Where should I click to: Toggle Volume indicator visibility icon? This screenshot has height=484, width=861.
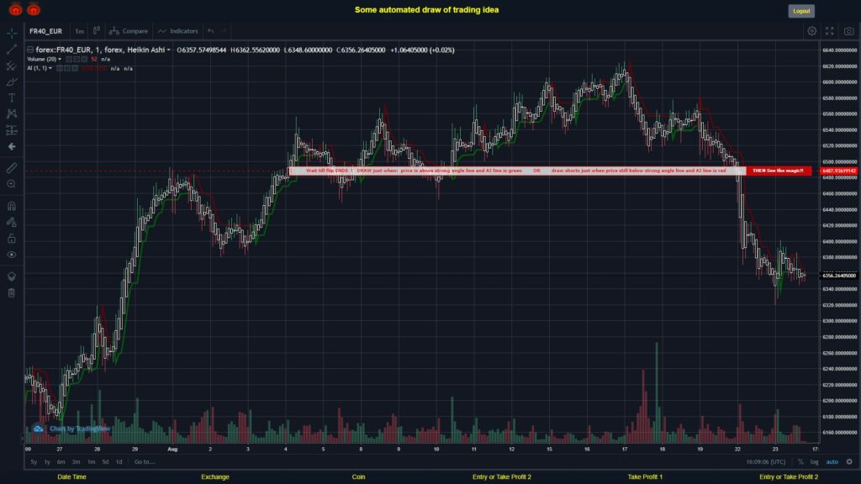tap(69, 60)
